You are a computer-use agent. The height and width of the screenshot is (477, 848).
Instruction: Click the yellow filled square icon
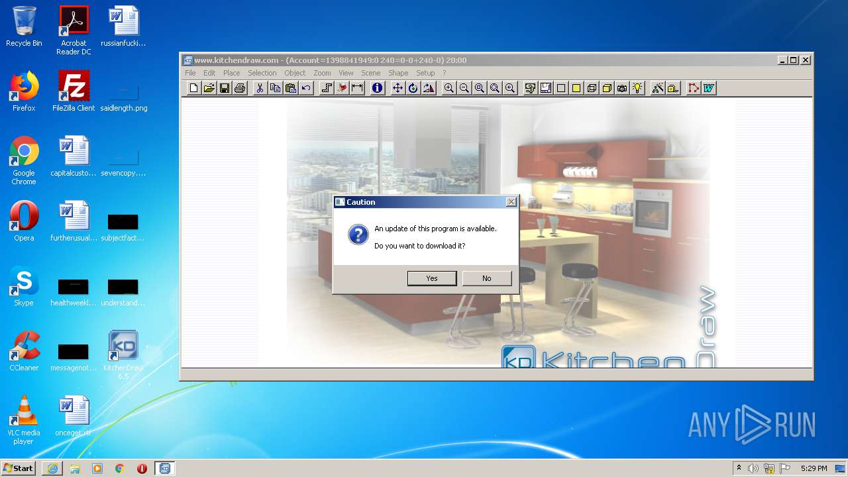(576, 88)
